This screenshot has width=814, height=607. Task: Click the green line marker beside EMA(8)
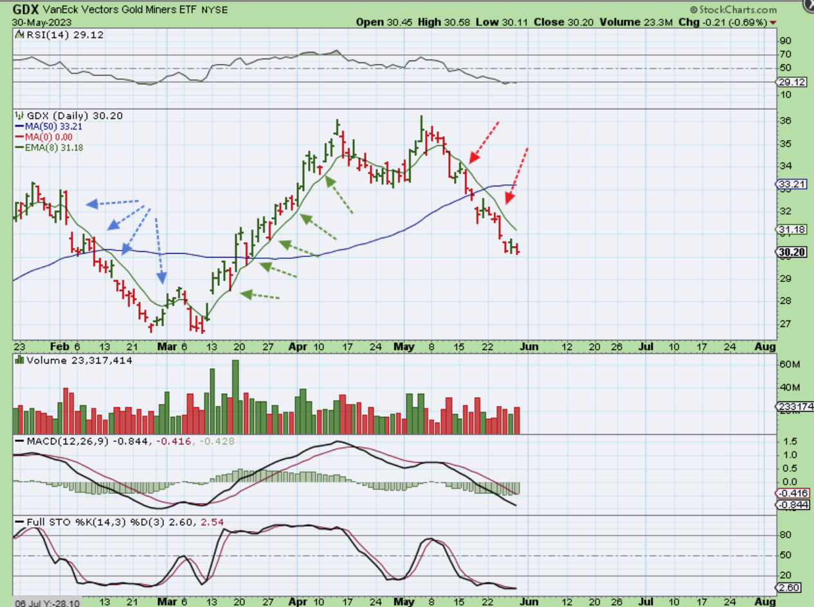[18, 147]
